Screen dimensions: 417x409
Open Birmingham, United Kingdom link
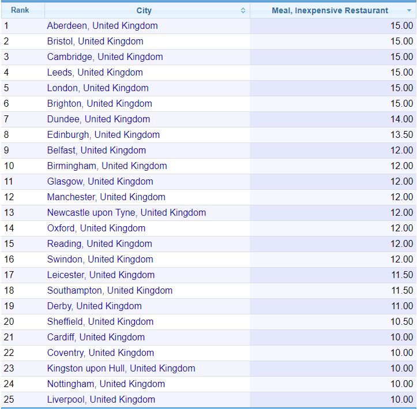[x=107, y=166]
